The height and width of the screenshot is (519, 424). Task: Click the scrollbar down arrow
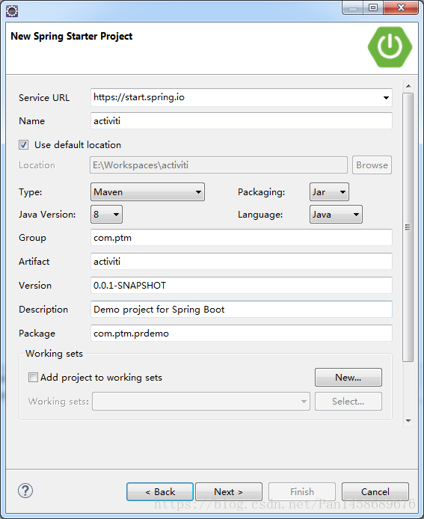408,421
